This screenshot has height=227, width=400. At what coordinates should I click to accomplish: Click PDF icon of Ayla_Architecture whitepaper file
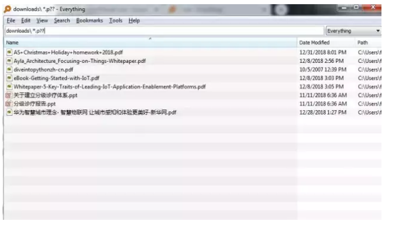click(x=9, y=61)
